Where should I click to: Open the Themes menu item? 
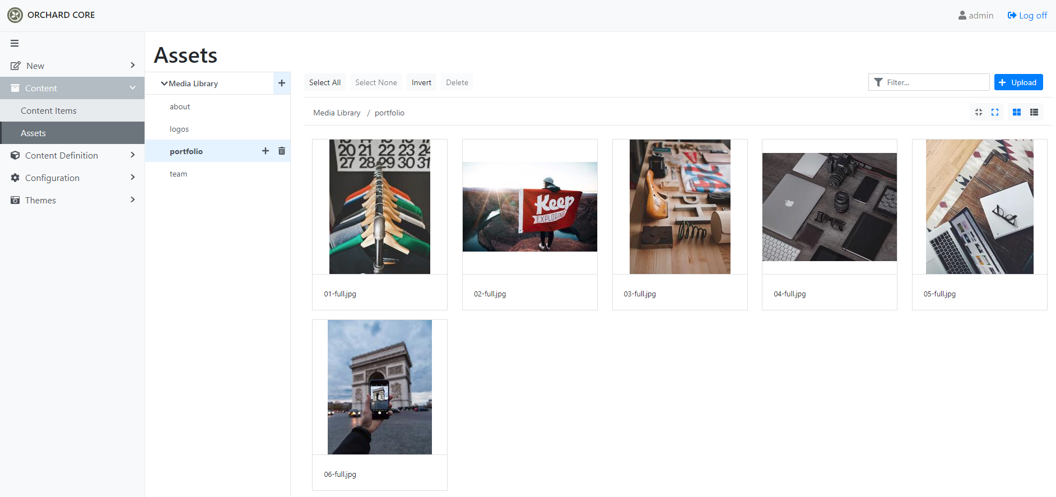coord(72,200)
